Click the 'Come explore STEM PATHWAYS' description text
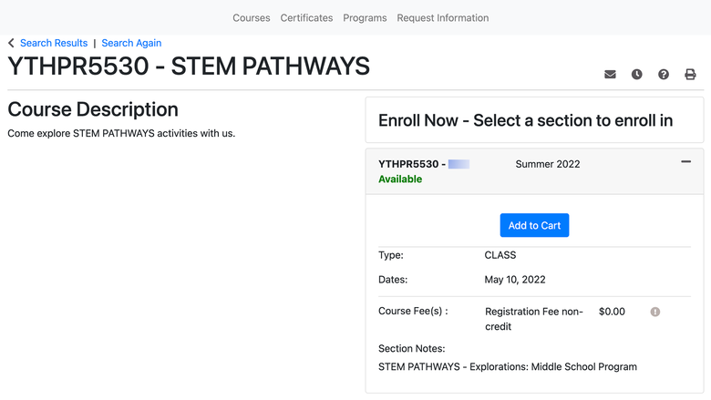The height and width of the screenshot is (400, 711). 121,133
